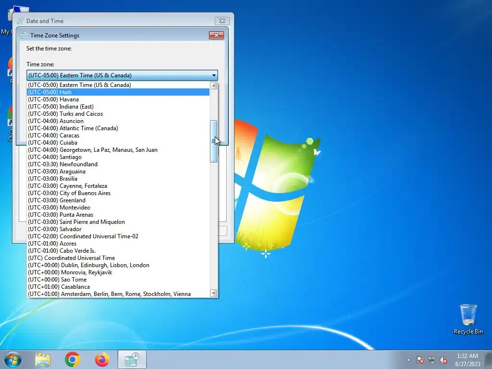Select the (UTC-03:00) Montevideo entry
492x369 pixels.
coord(118,208)
